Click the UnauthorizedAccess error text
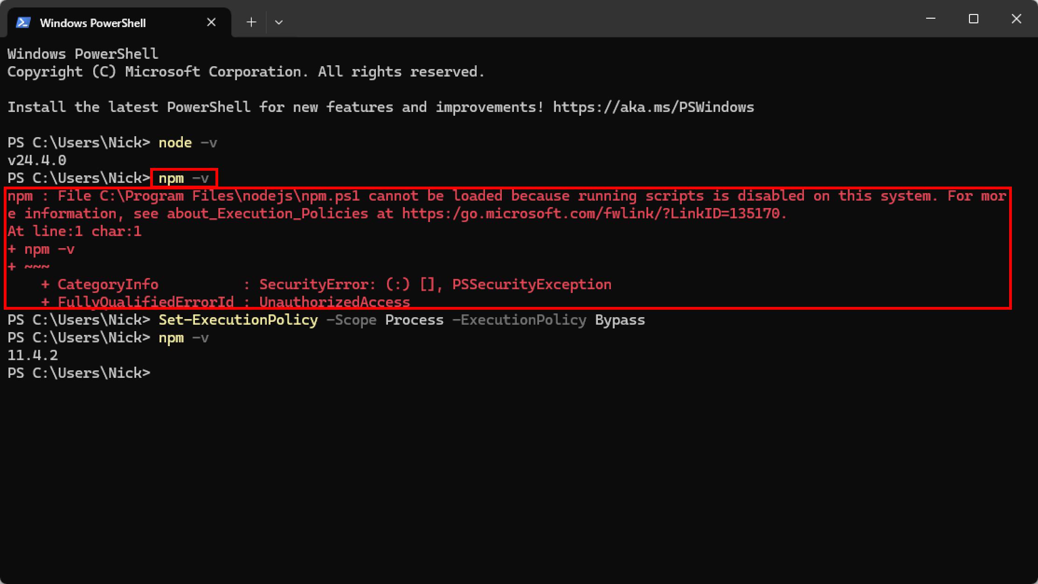Viewport: 1038px width, 584px height. click(x=334, y=302)
